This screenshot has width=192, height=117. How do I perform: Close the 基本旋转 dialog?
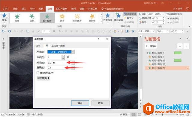point(107,39)
